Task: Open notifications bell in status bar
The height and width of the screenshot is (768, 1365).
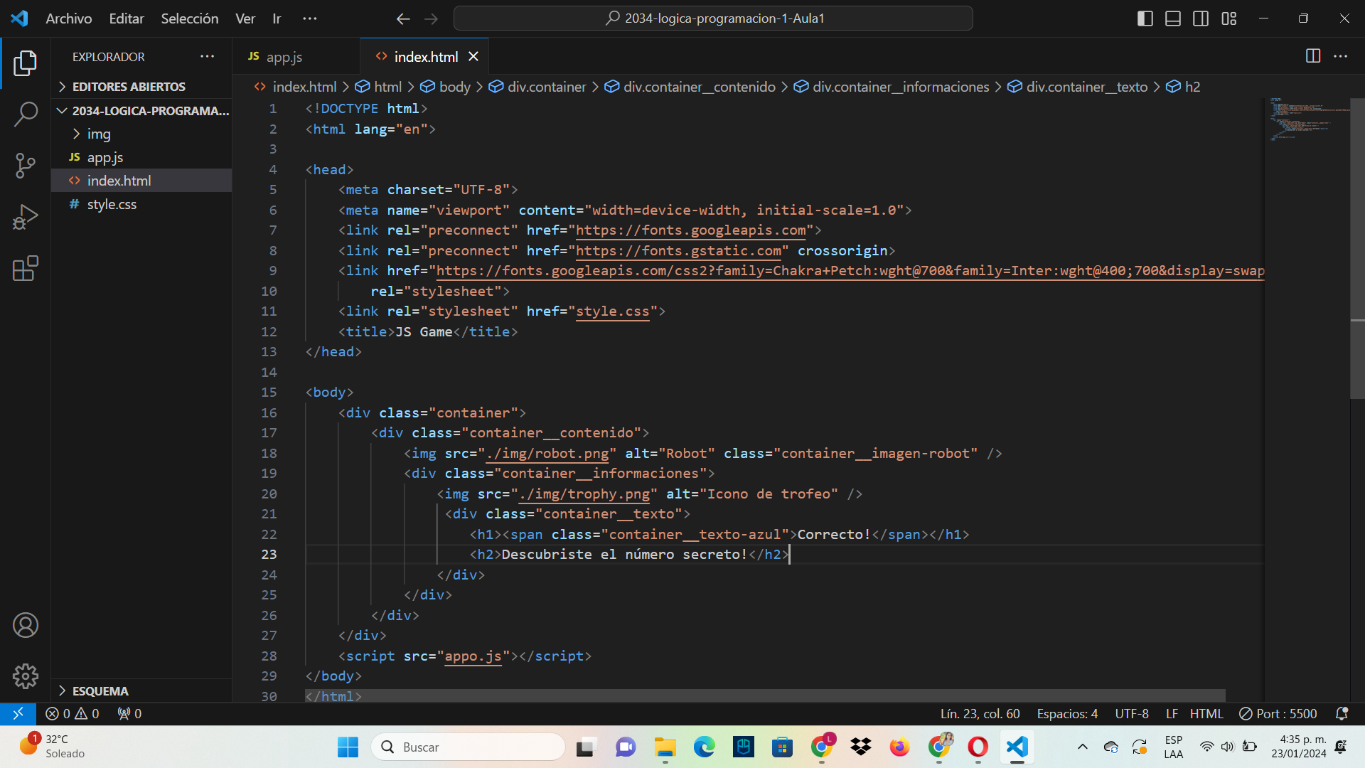Action: (1342, 713)
